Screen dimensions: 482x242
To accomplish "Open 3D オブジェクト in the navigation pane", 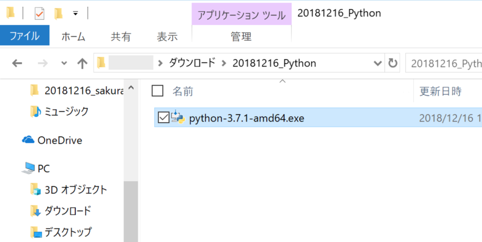I will pos(76,190).
